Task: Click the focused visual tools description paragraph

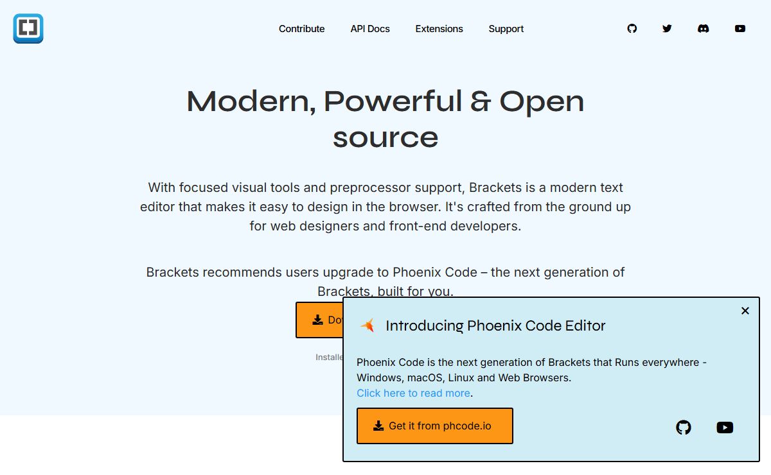Action: click(x=385, y=207)
